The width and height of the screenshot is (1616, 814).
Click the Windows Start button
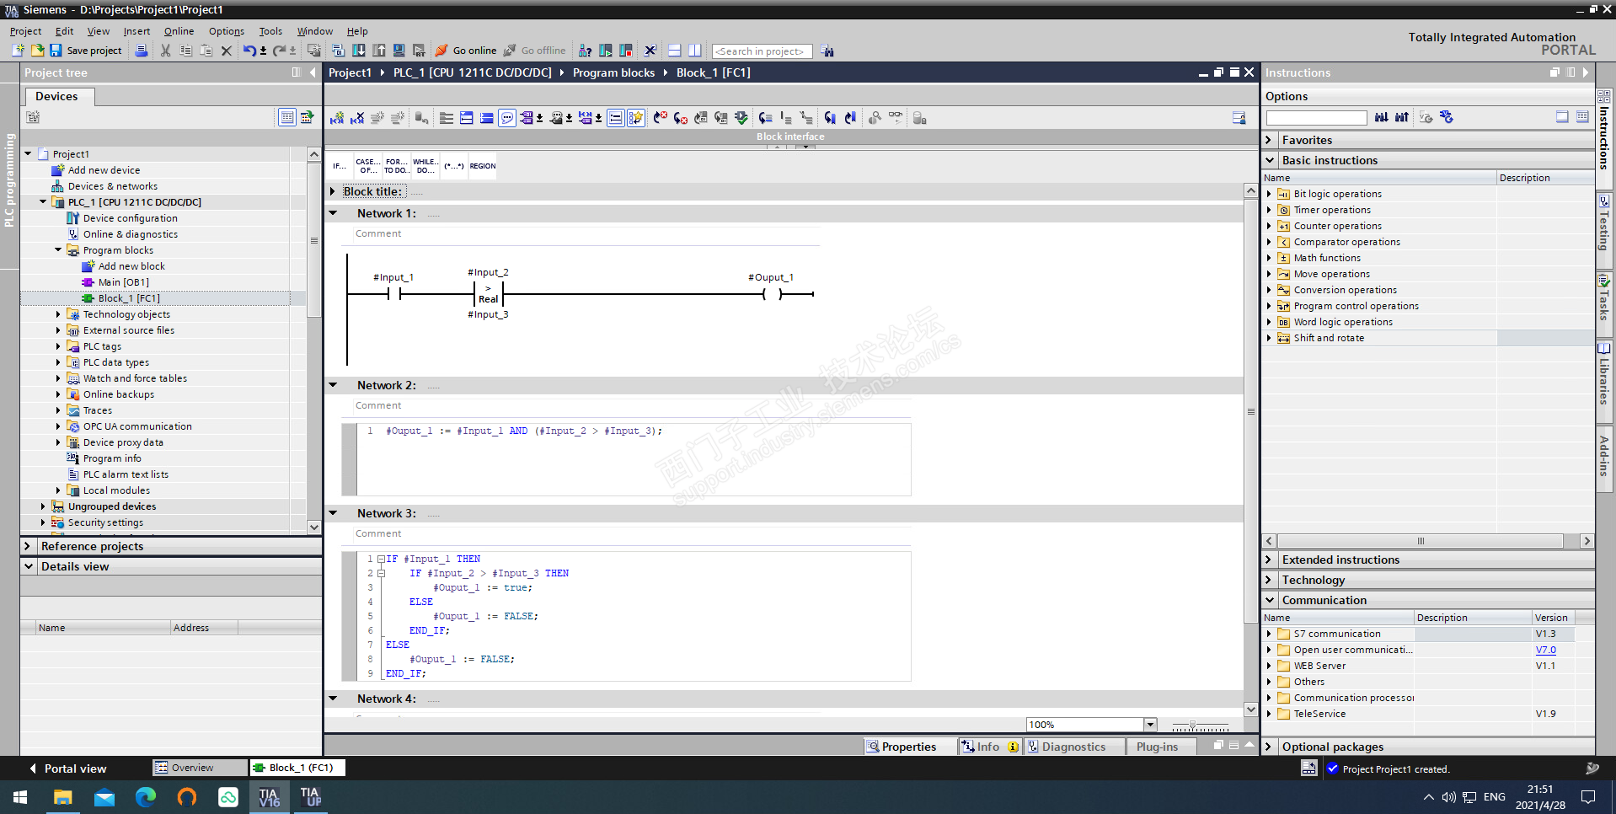click(x=20, y=796)
